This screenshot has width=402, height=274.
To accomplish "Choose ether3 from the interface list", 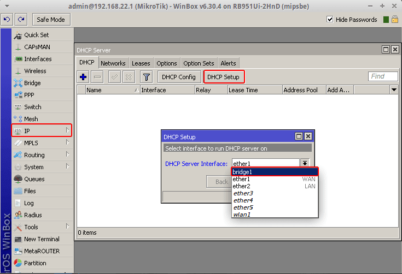I will (x=275, y=193).
